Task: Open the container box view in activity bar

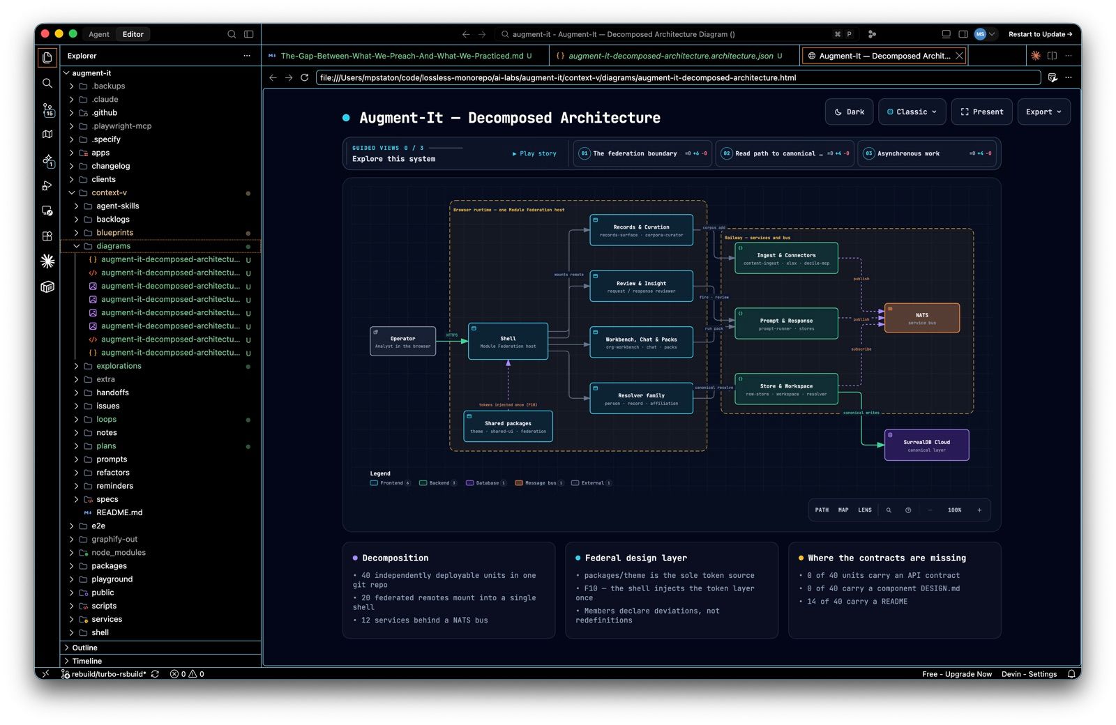Action: [x=47, y=287]
